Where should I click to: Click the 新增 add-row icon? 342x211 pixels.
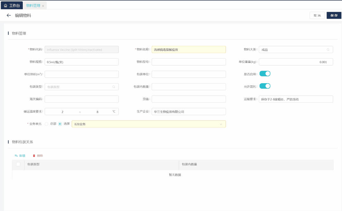(16, 156)
